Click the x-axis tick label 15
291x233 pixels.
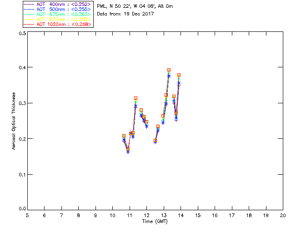198,215
